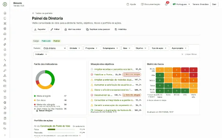
Task: Open the notifications bell in the top bar
Action: click(166, 4)
